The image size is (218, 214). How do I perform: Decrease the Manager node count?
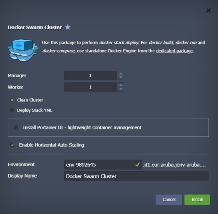click(121, 77)
